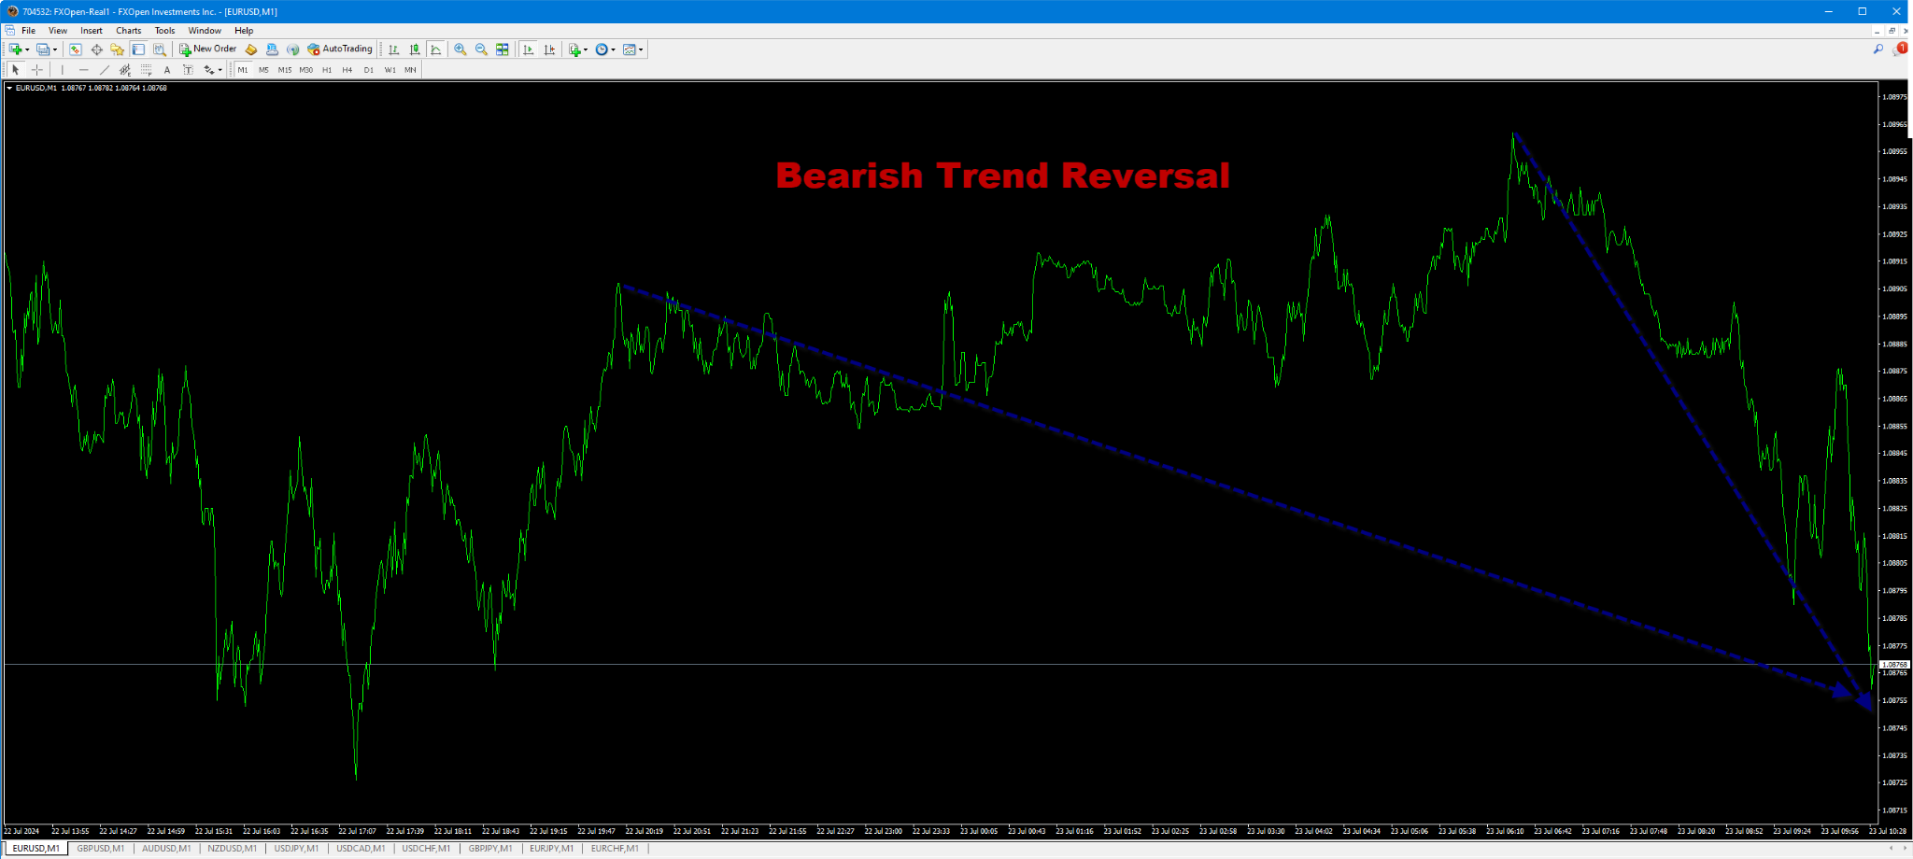Zoom out on the chart

point(481,49)
